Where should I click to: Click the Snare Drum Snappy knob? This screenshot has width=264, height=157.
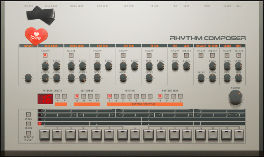83,78
